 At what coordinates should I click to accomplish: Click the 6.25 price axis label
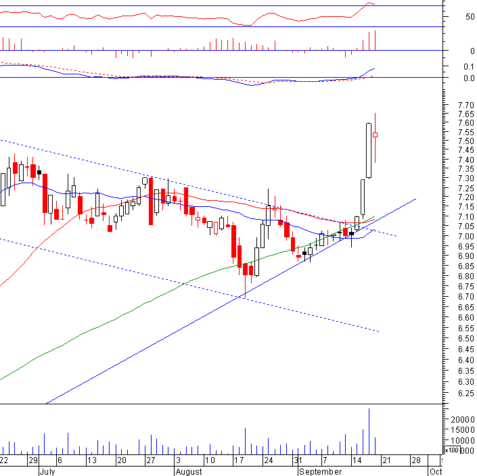pyautogui.click(x=465, y=394)
